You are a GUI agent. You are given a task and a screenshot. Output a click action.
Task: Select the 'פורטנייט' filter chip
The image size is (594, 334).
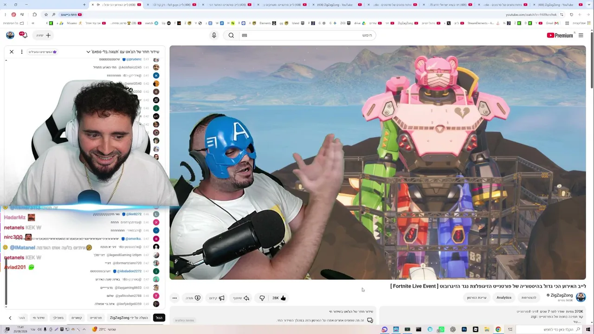coord(96,318)
